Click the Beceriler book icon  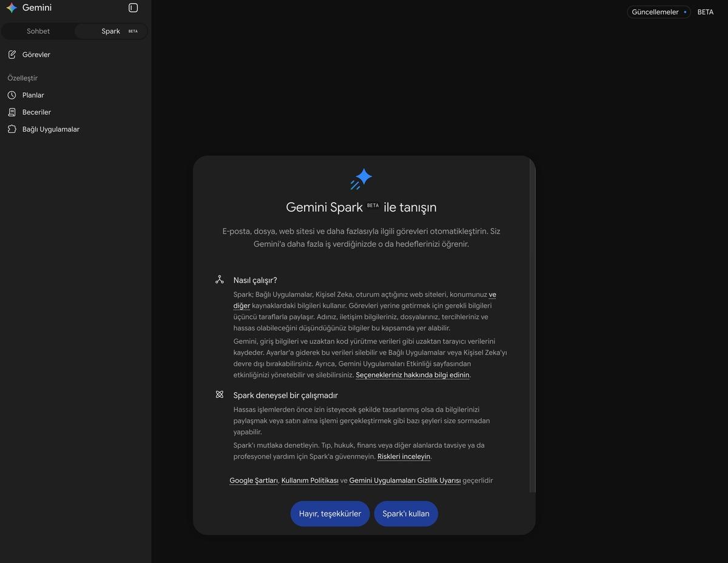(12, 112)
